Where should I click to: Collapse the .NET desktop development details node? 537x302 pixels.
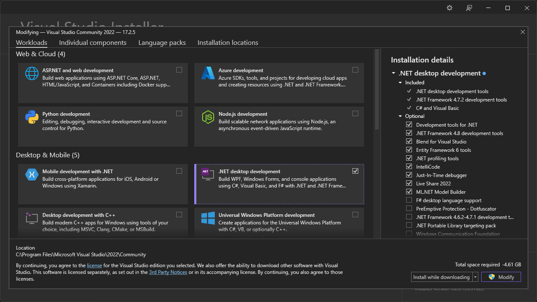(x=394, y=73)
